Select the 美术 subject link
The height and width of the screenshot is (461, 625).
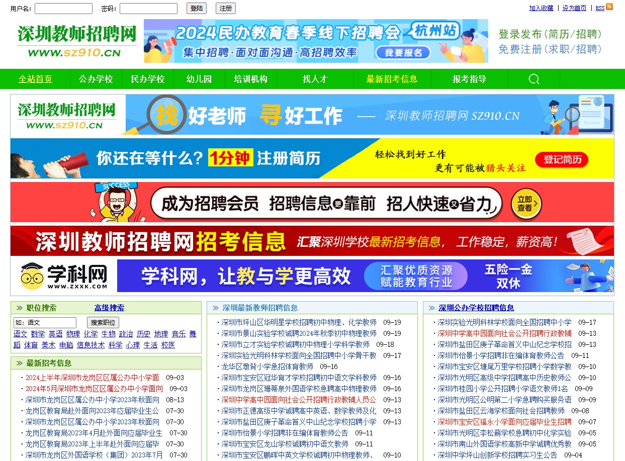[x=48, y=345]
